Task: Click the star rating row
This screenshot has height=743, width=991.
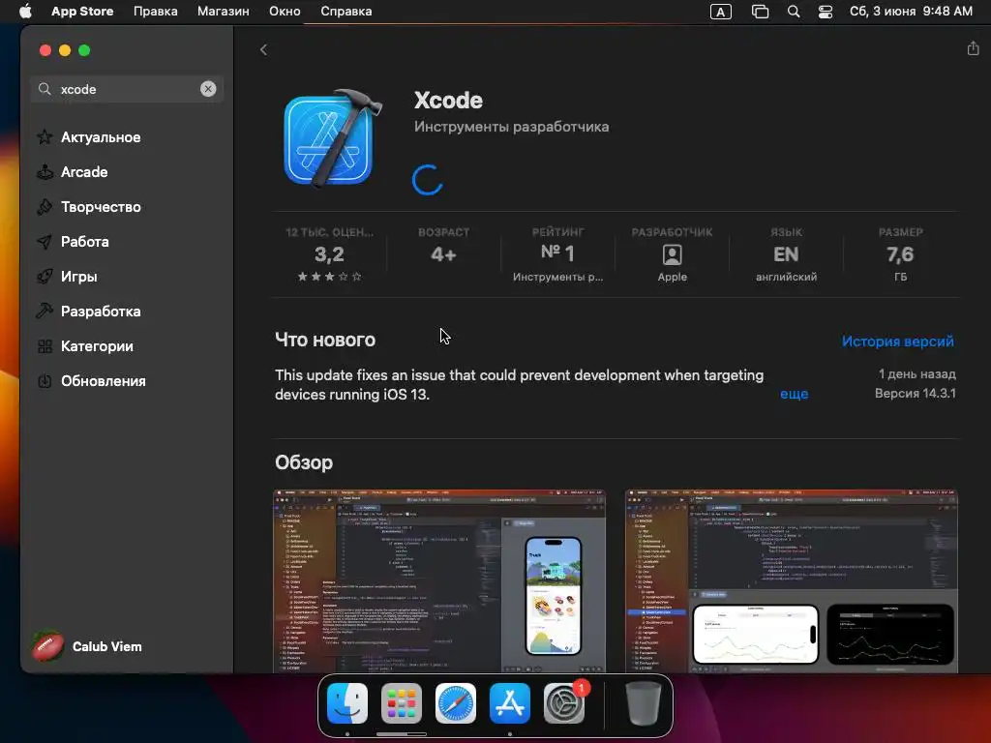Action: 329,276
